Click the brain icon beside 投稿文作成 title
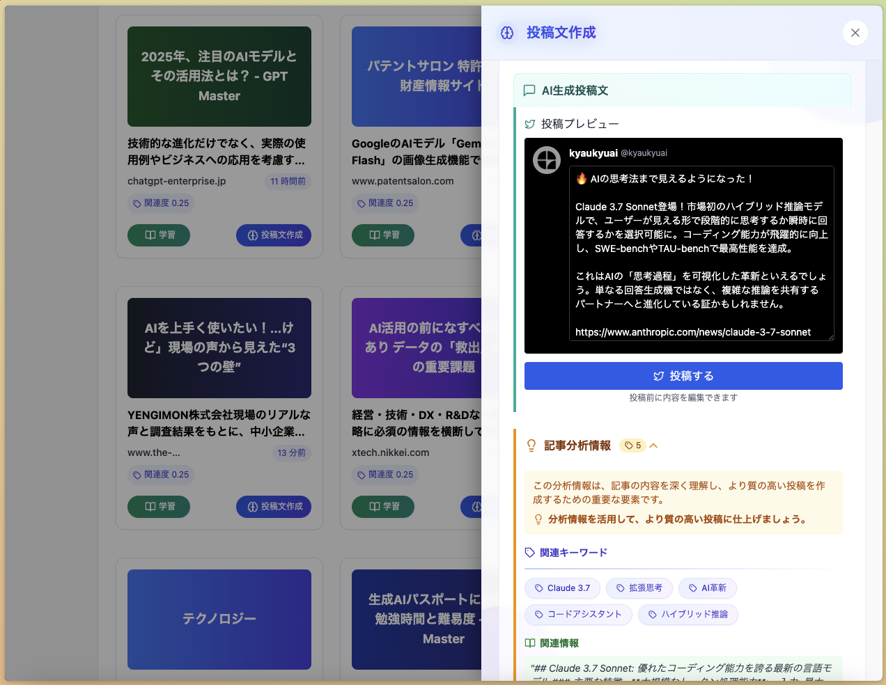This screenshot has width=886, height=685. click(507, 33)
